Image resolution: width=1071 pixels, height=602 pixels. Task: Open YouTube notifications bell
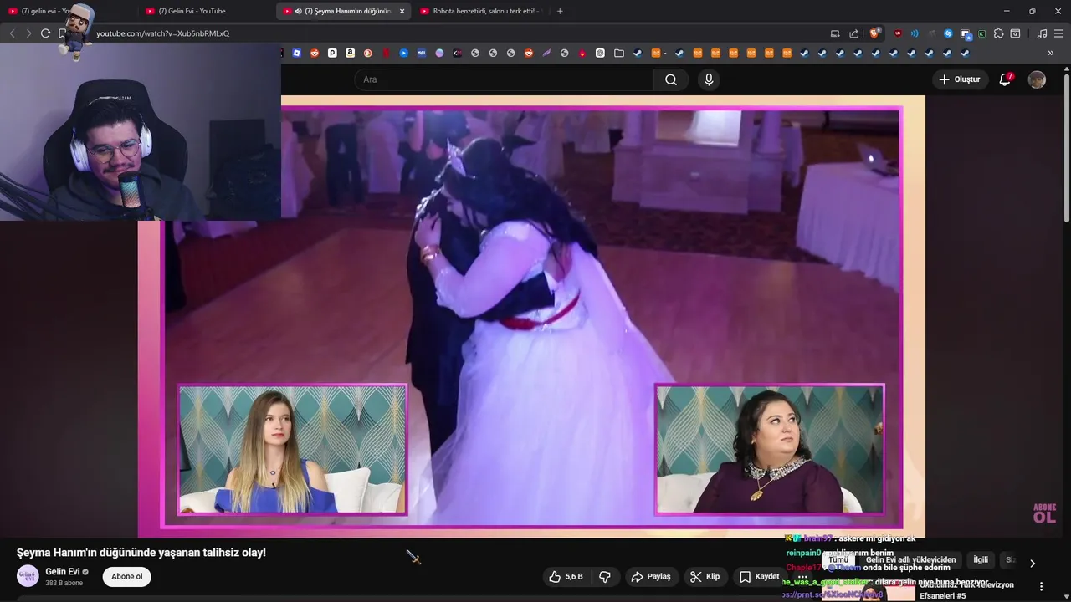[1006, 79]
